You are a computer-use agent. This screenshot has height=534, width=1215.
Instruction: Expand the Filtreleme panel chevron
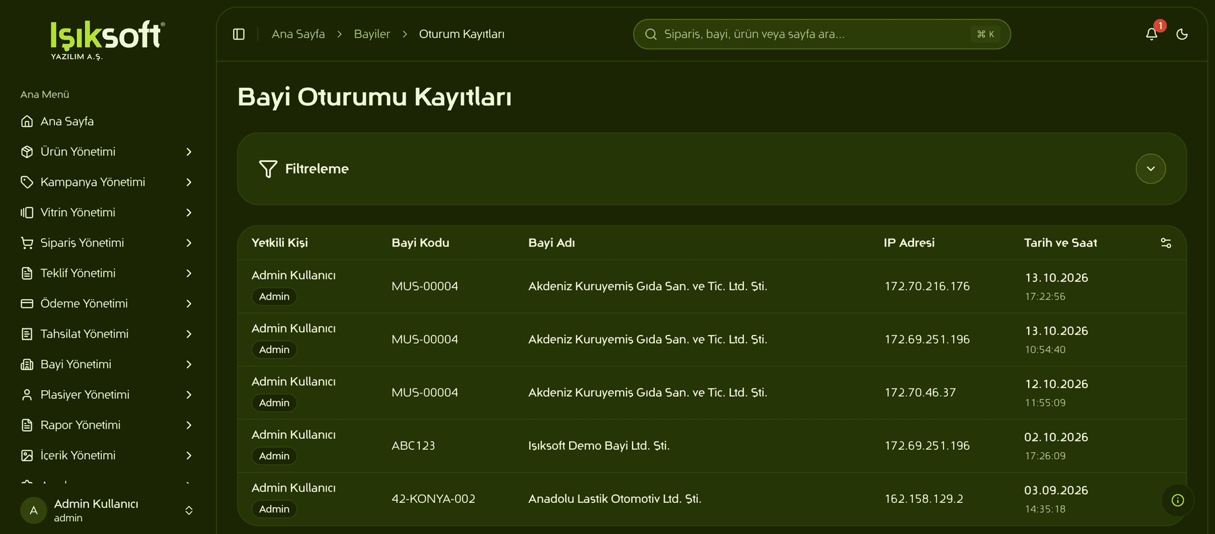click(x=1151, y=169)
